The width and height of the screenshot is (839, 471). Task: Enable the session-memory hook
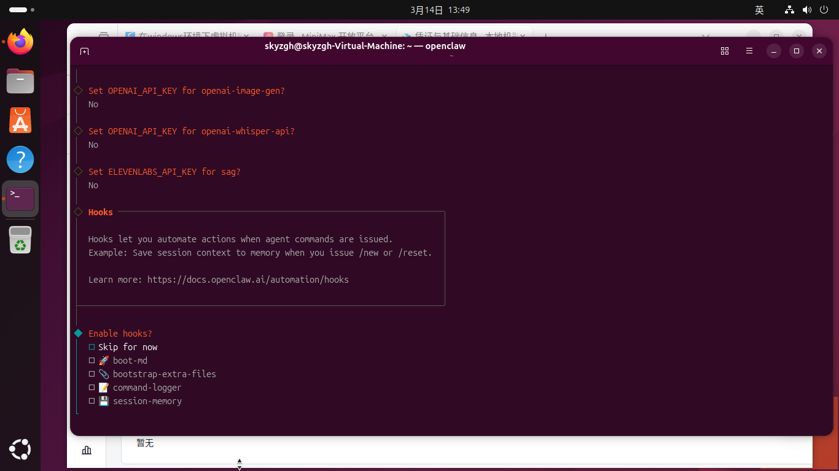click(92, 401)
